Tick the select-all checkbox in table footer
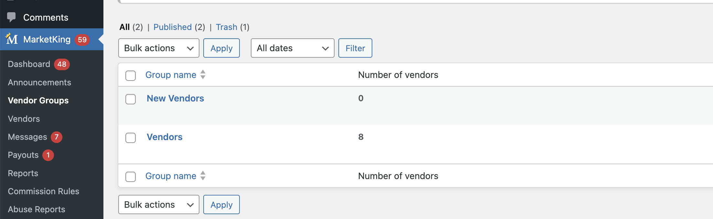Image resolution: width=713 pixels, height=219 pixels. click(131, 176)
